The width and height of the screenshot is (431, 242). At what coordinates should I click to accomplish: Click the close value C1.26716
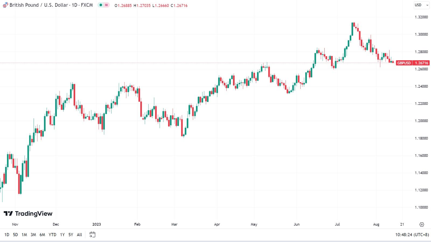click(179, 5)
